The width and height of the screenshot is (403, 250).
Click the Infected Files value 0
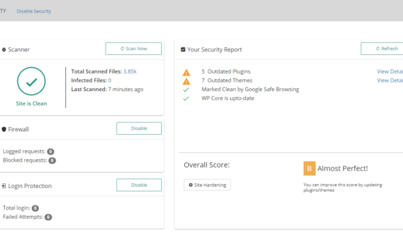click(110, 81)
